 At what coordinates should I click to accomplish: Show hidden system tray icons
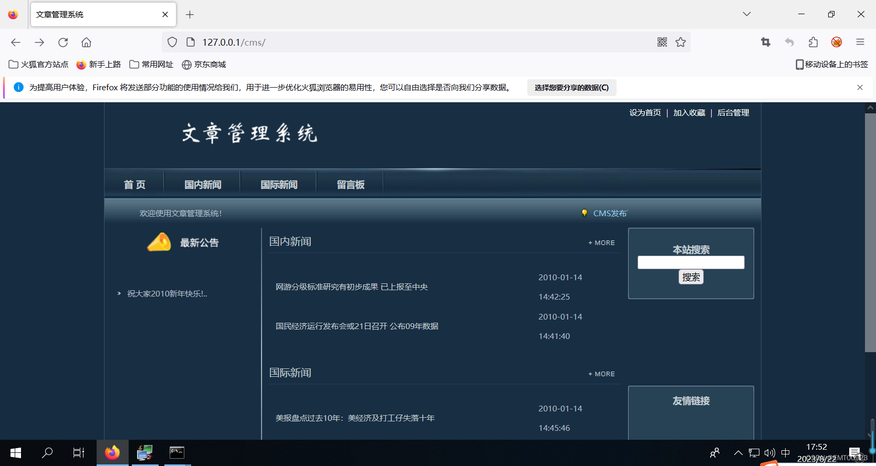pos(738,453)
